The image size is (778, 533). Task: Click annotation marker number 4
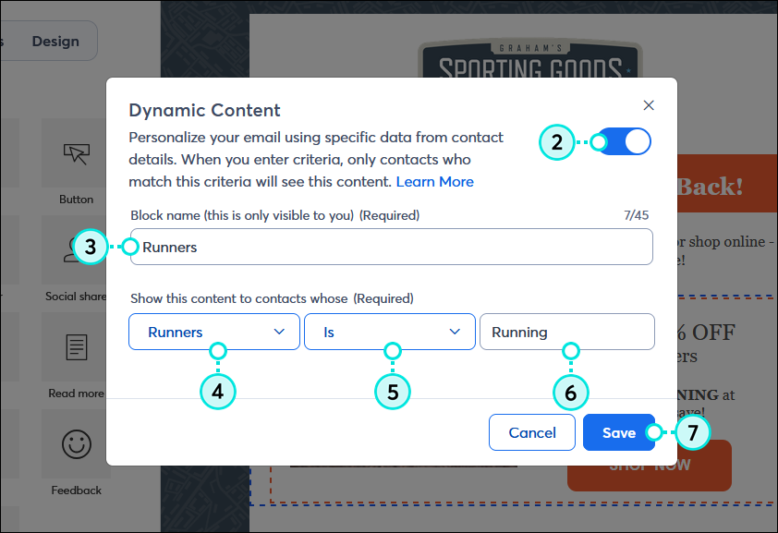pyautogui.click(x=218, y=392)
